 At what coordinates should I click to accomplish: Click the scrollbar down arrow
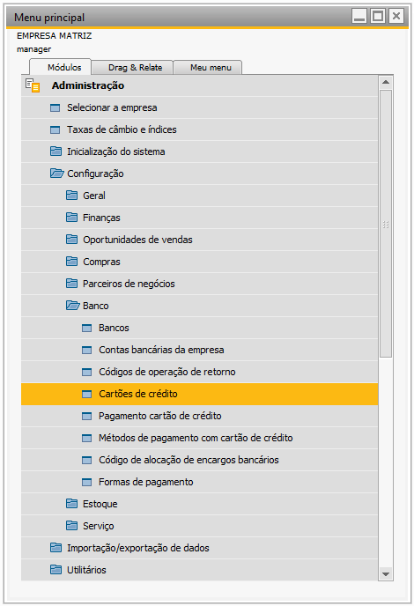click(x=386, y=574)
